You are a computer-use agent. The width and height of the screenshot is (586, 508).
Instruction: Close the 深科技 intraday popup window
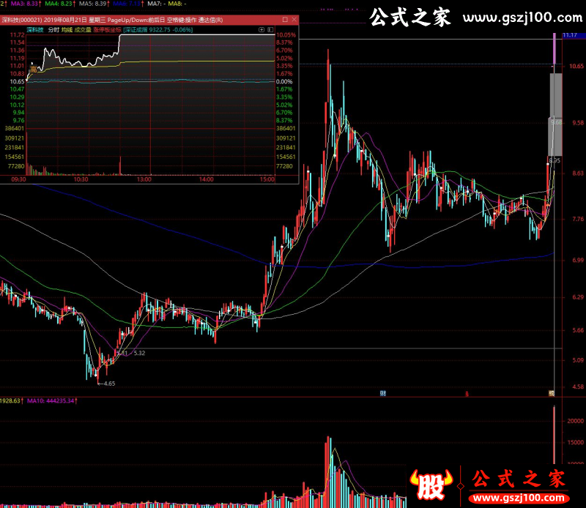click(x=294, y=20)
